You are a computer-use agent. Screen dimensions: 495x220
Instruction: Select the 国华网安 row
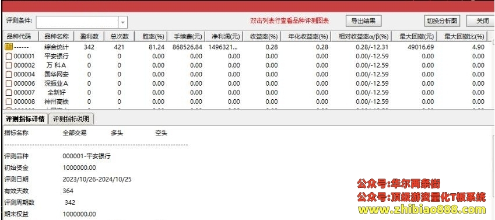pos(245,75)
